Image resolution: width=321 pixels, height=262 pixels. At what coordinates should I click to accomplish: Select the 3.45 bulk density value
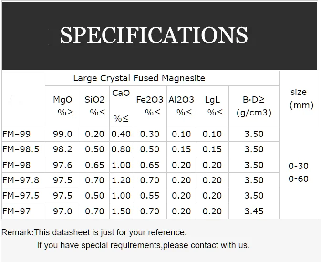click(x=254, y=211)
